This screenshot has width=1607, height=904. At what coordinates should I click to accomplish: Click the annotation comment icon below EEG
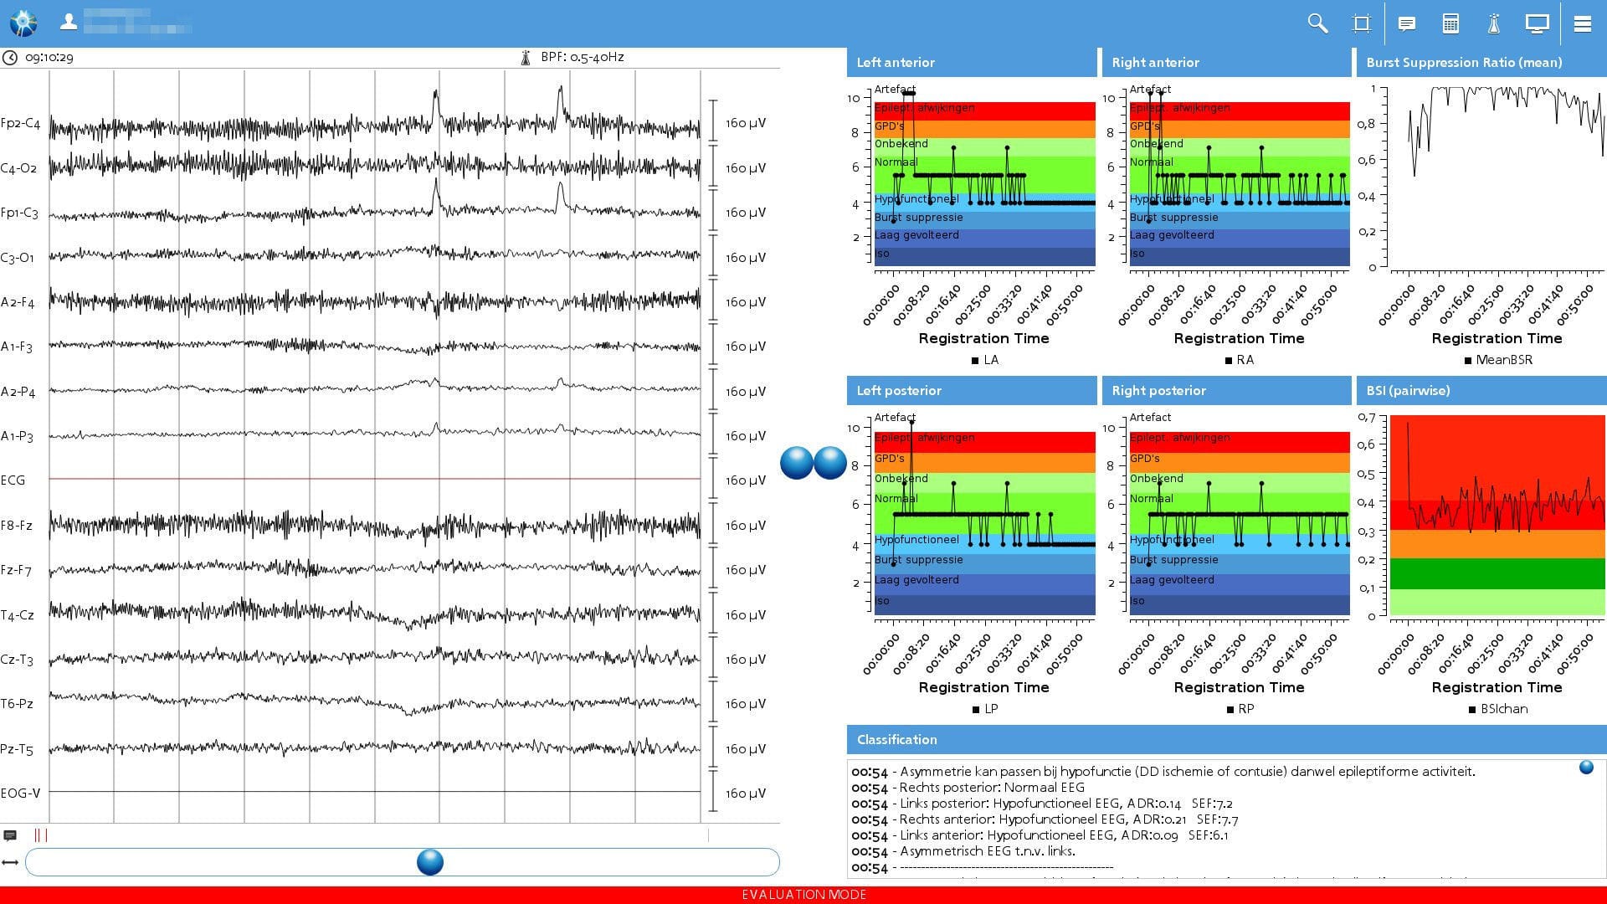pos(10,835)
